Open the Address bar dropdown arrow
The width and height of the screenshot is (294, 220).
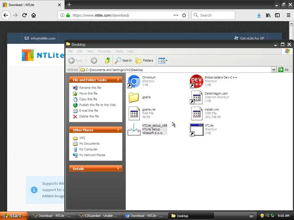(274, 70)
